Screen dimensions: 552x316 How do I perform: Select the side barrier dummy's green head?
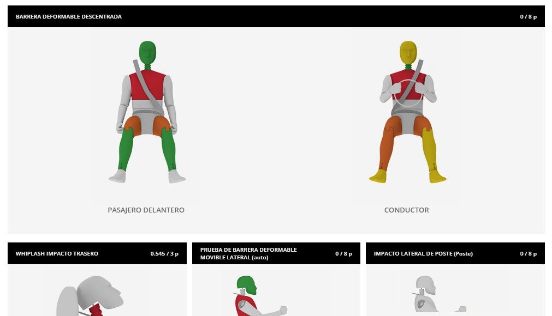coord(247,285)
